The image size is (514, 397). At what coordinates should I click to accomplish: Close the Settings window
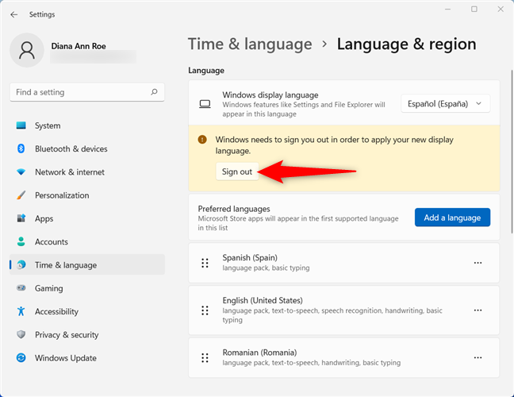pos(501,10)
